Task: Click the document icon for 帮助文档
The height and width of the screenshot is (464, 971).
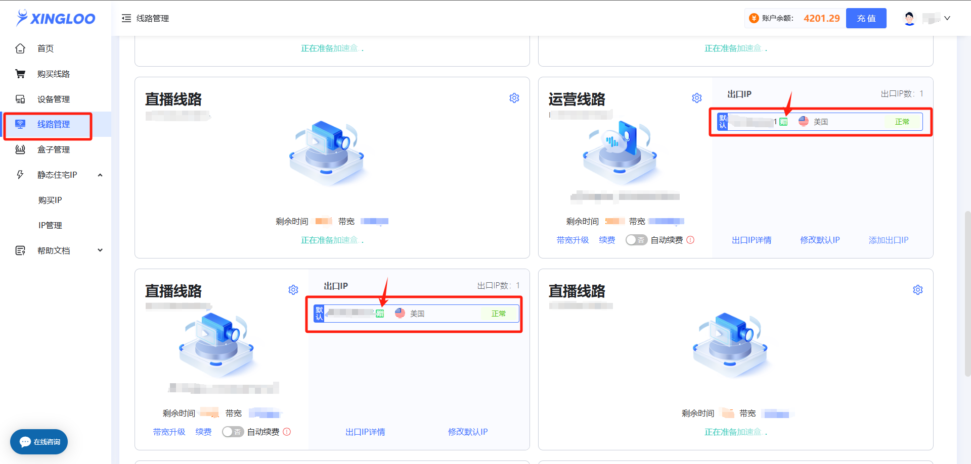Action: pos(20,250)
